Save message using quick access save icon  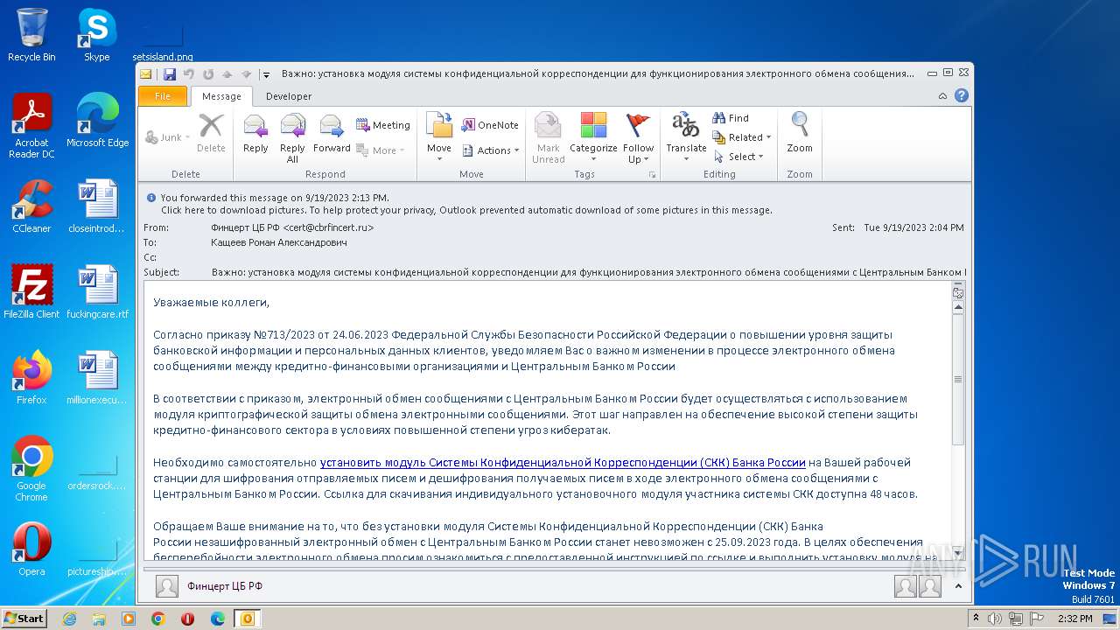click(x=170, y=74)
